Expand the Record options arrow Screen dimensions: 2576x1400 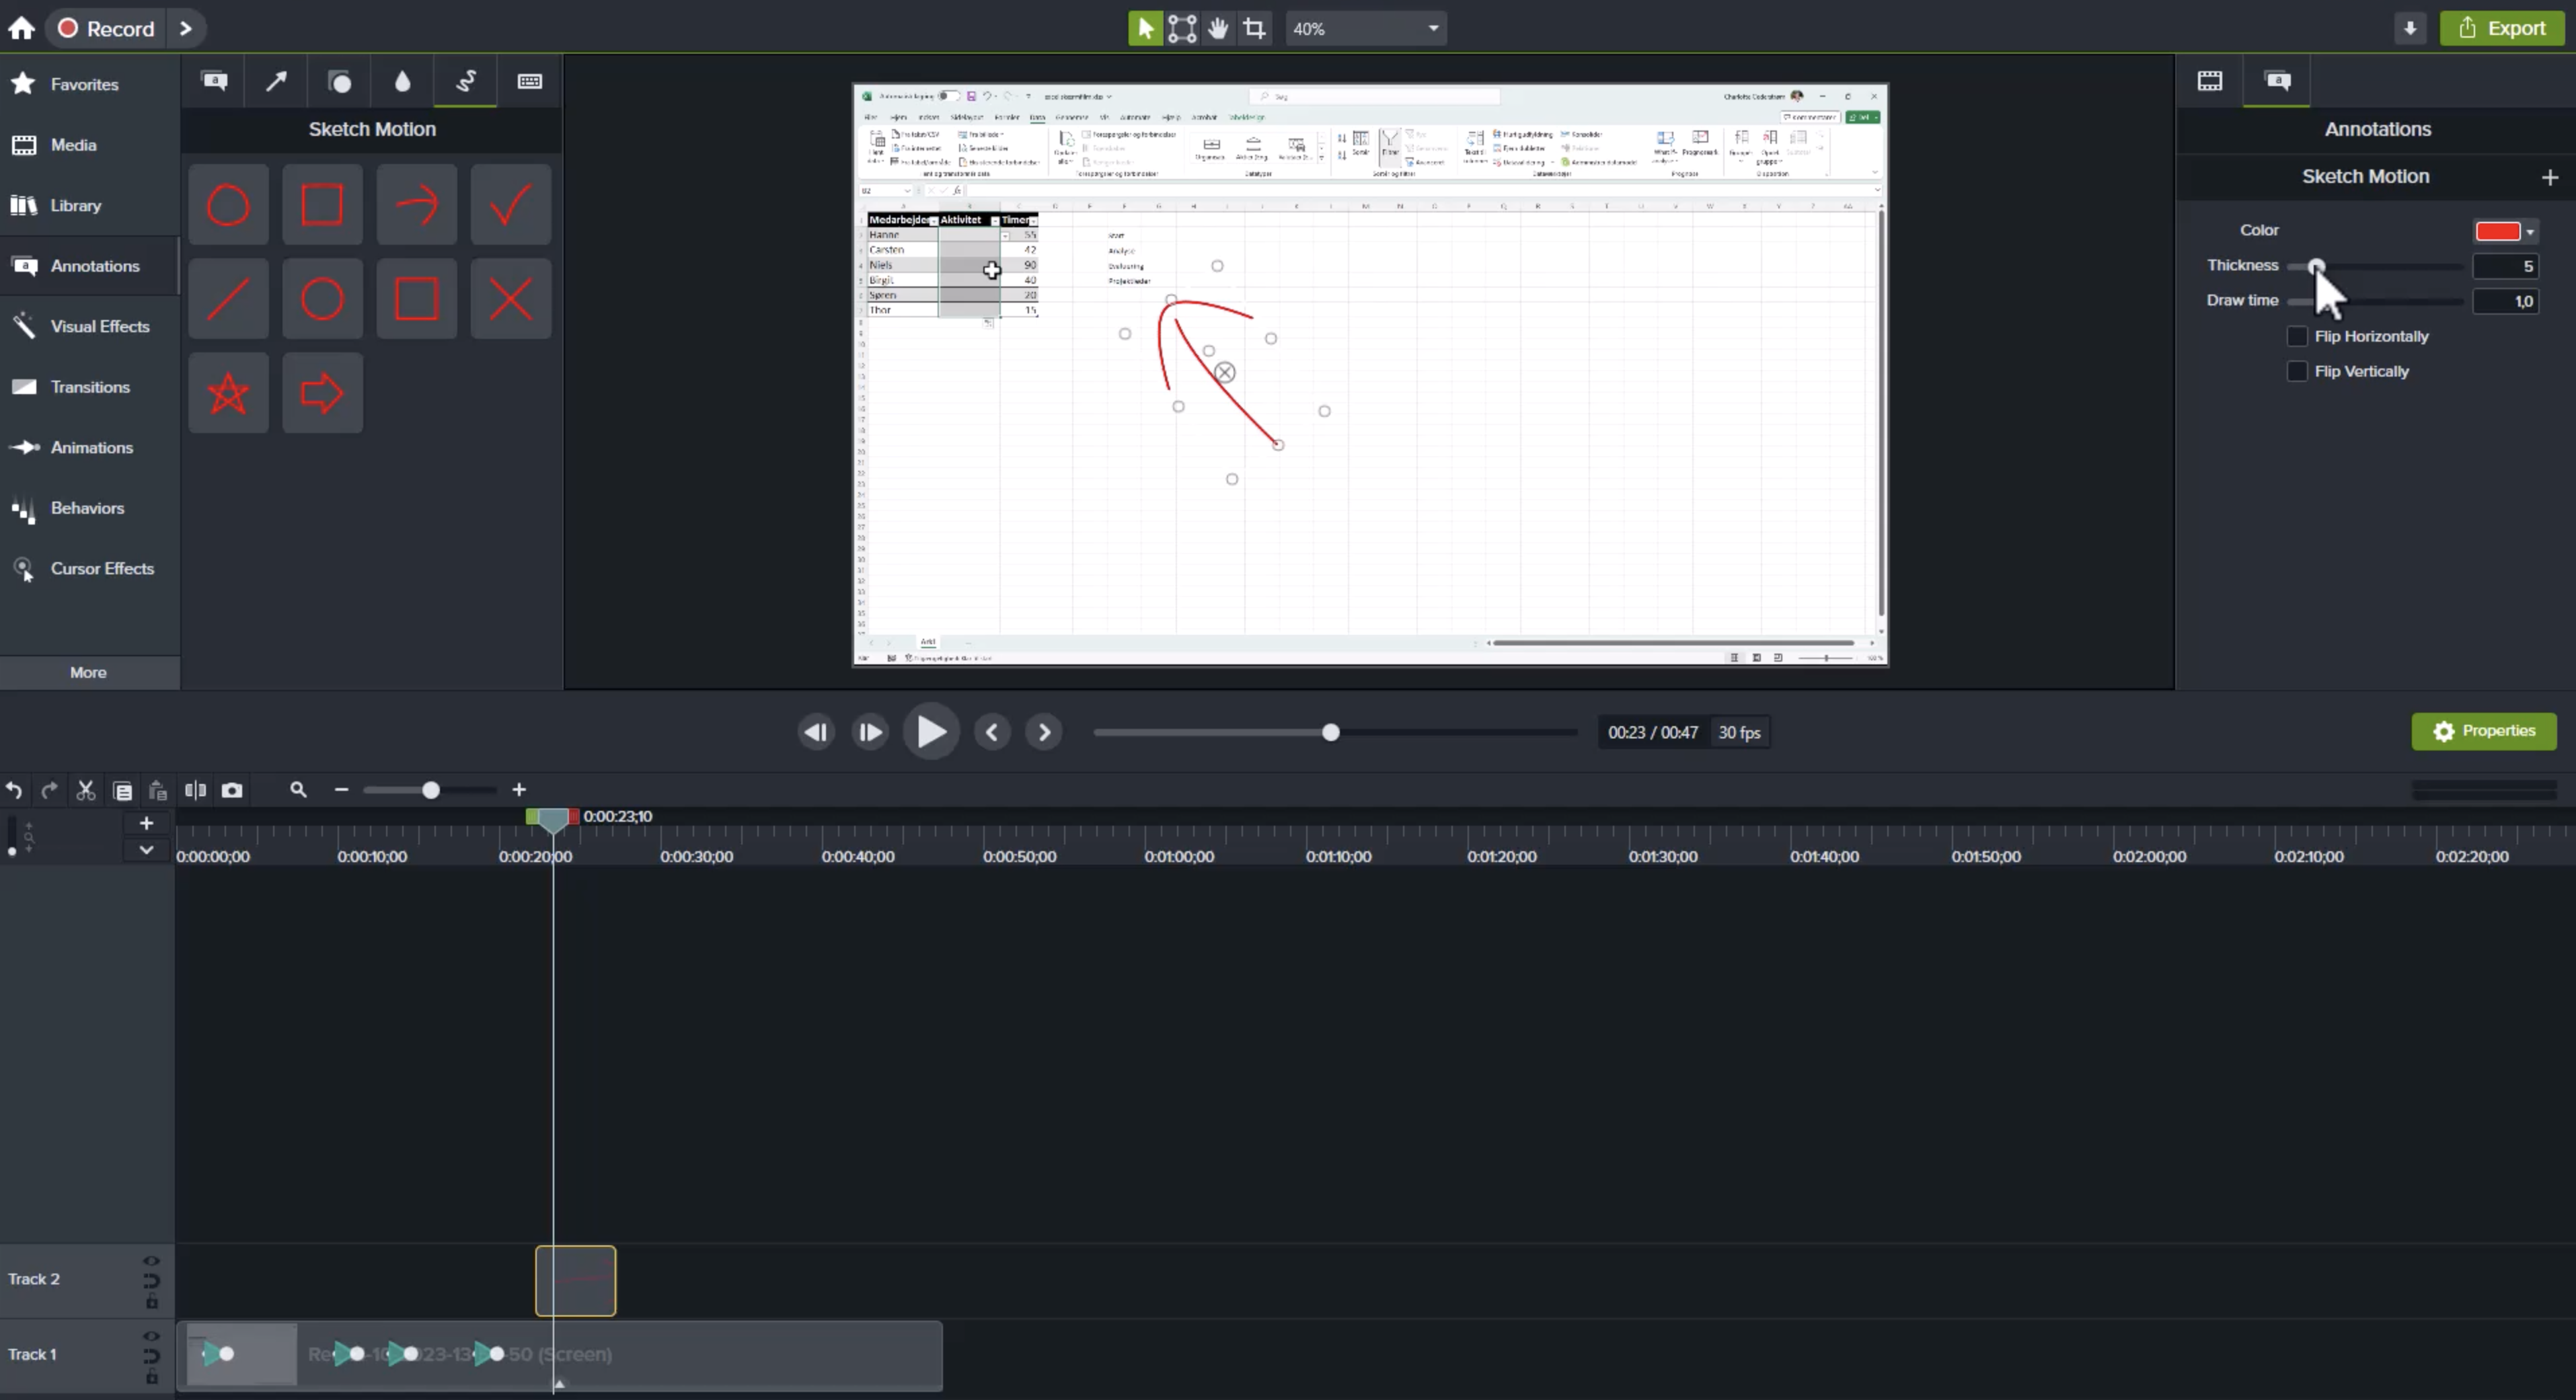(185, 28)
